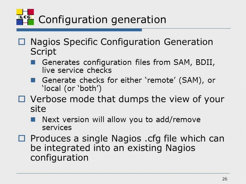Click the yellow square in LCG logo
The width and height of the screenshot is (246, 184).
pyautogui.click(x=20, y=12)
